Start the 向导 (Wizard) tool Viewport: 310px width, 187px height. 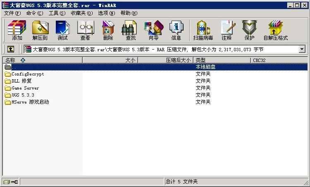point(153,30)
